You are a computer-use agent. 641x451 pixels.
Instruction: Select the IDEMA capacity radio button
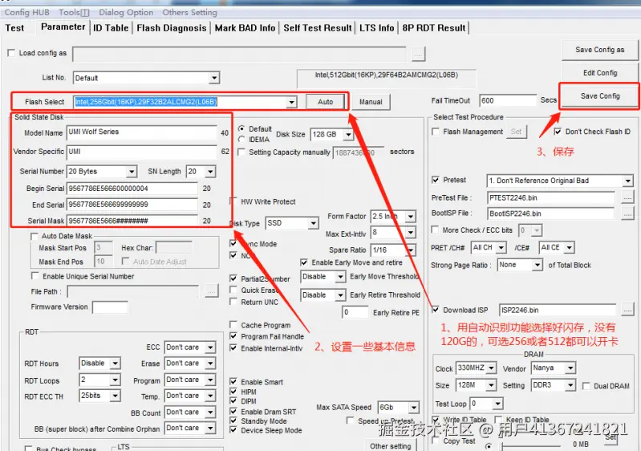[x=241, y=140]
